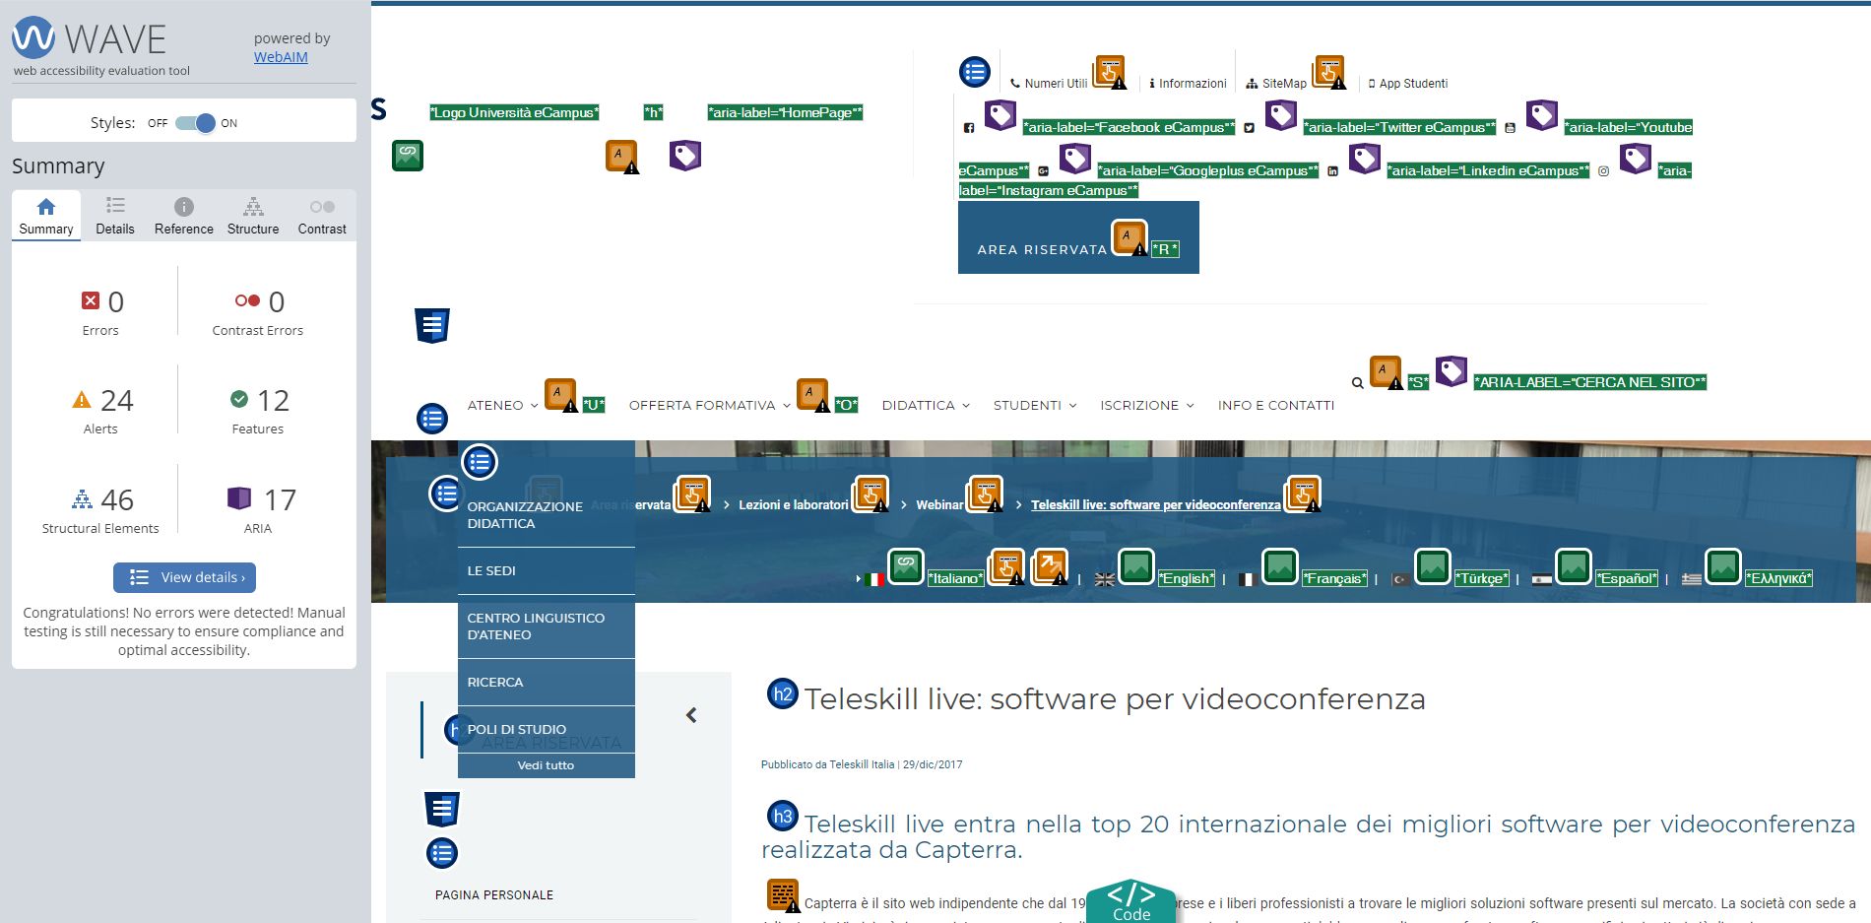Viewport: 1871px width, 923px height.
Task: Click the Youtube eCampus icon
Action: (x=1510, y=128)
